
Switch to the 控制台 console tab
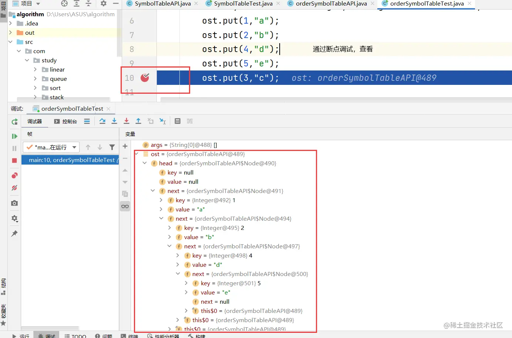pyautogui.click(x=65, y=121)
